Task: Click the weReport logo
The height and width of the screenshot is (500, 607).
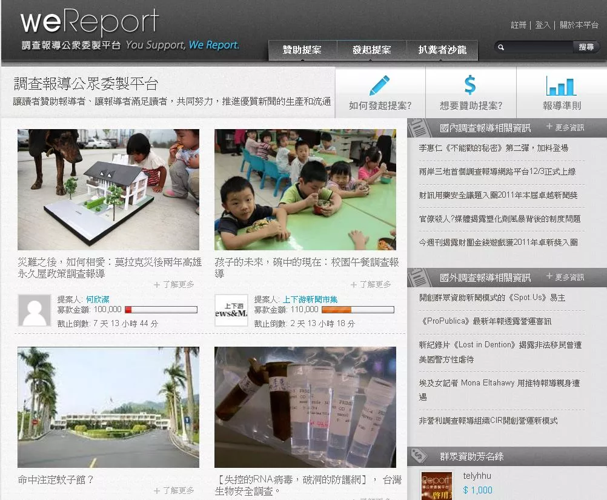Action: pos(90,23)
